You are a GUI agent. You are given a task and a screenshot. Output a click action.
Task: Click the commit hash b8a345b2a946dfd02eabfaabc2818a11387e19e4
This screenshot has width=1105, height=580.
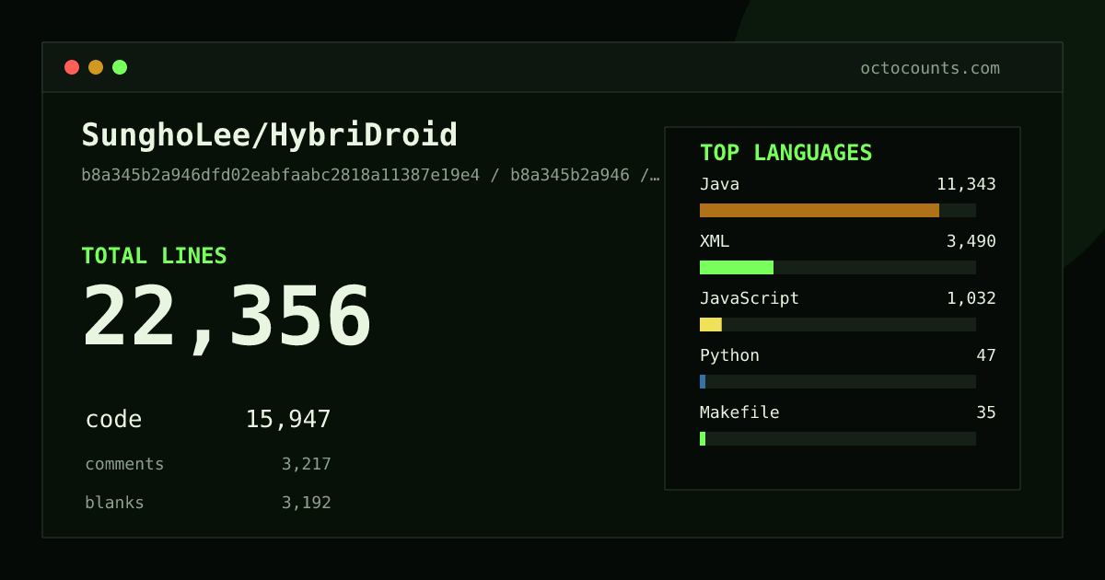coord(281,175)
